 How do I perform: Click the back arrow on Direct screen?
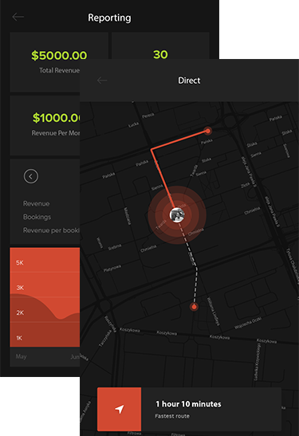click(x=102, y=81)
